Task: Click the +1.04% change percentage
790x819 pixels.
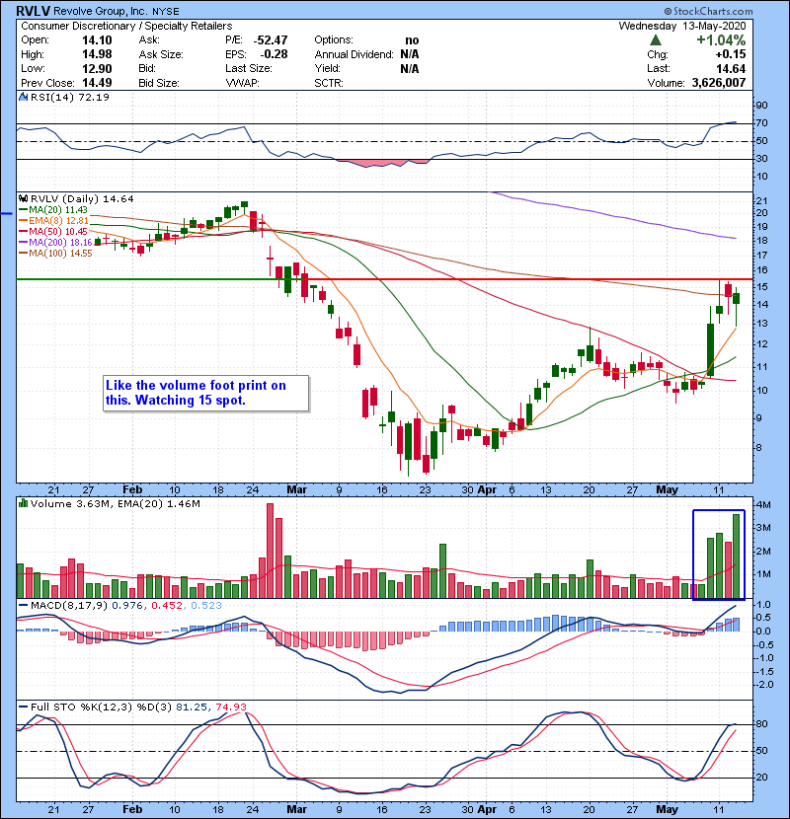Action: point(721,40)
